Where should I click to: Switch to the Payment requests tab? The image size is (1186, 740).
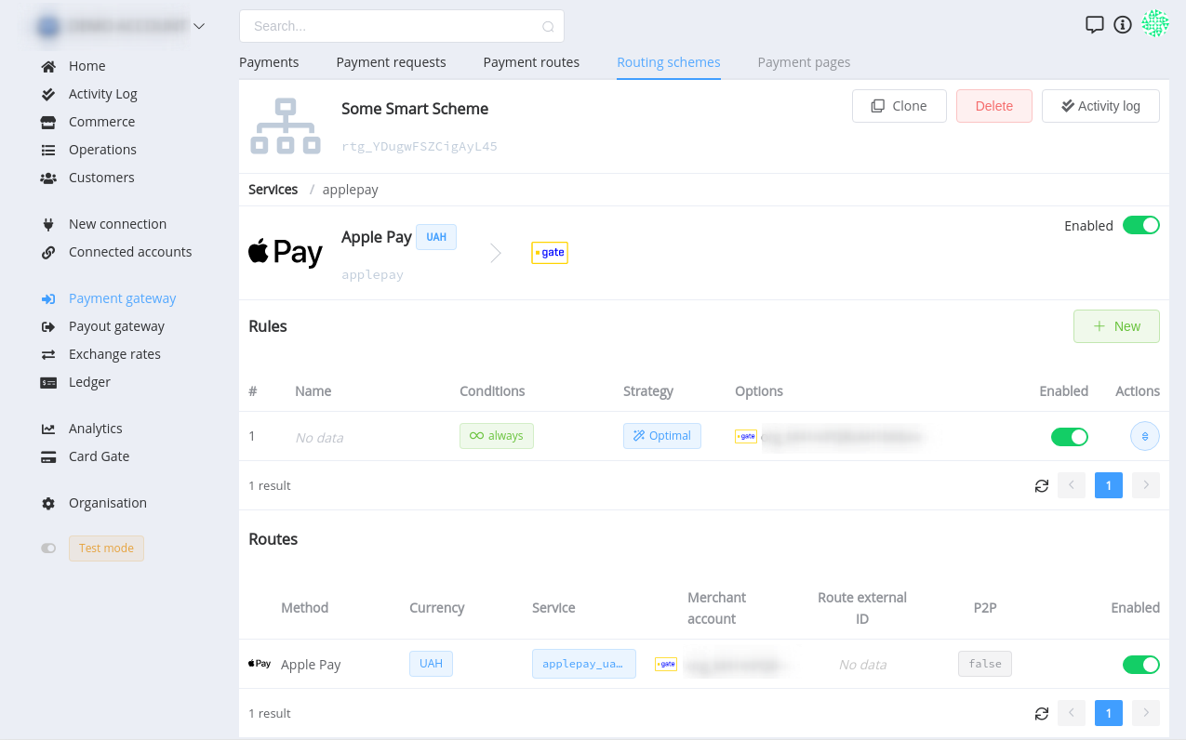tap(392, 62)
